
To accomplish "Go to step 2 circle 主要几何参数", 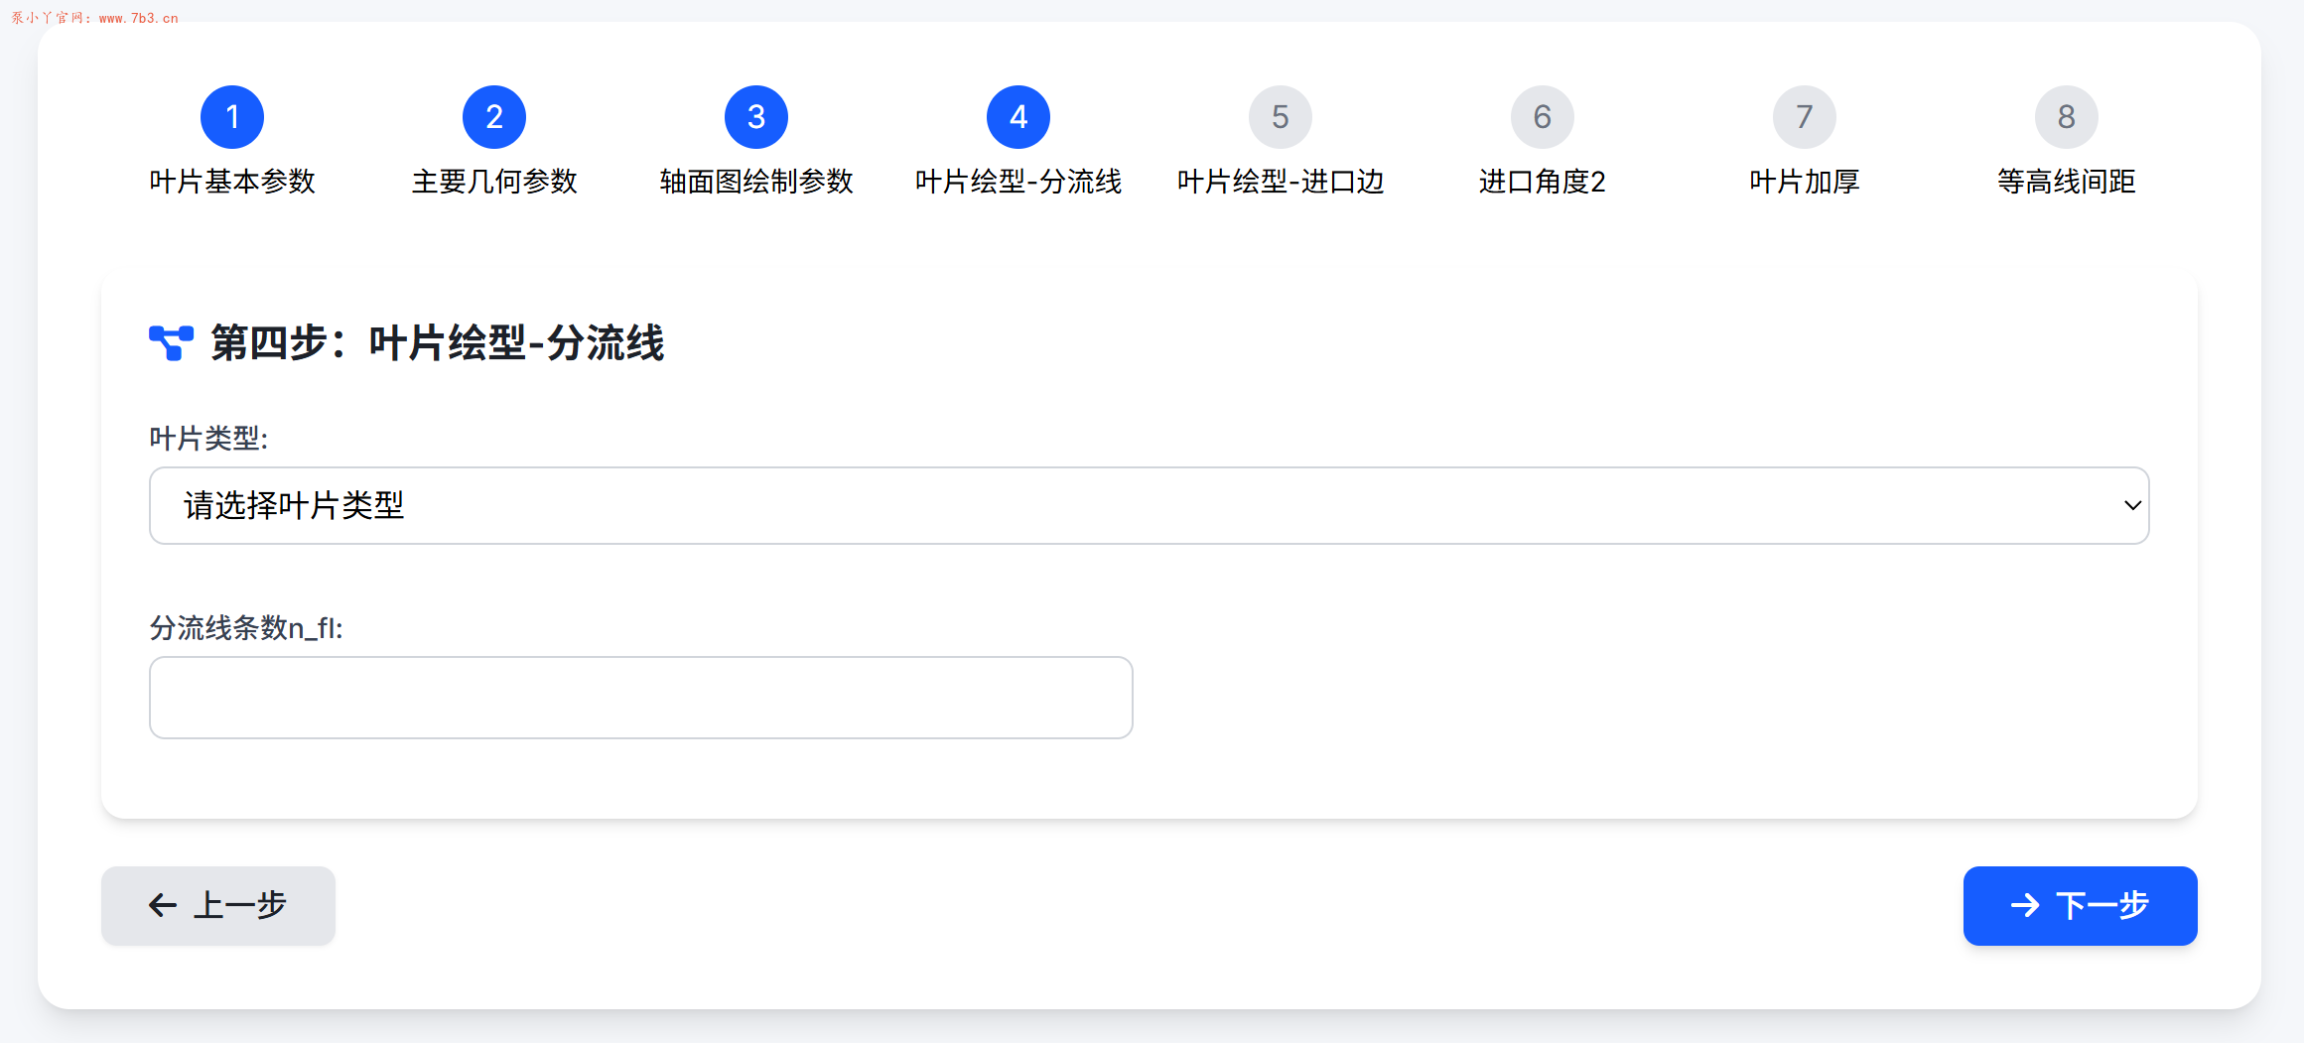I will pyautogui.click(x=494, y=117).
